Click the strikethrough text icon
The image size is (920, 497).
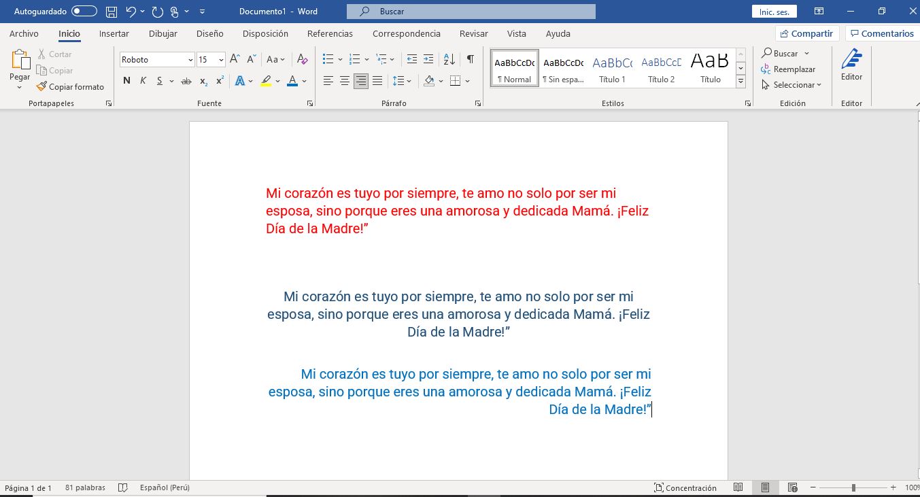tap(186, 81)
